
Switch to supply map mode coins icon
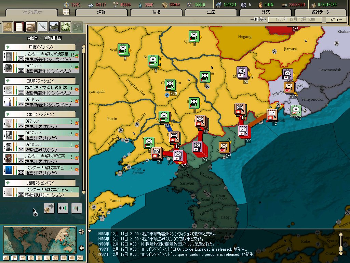39,258
